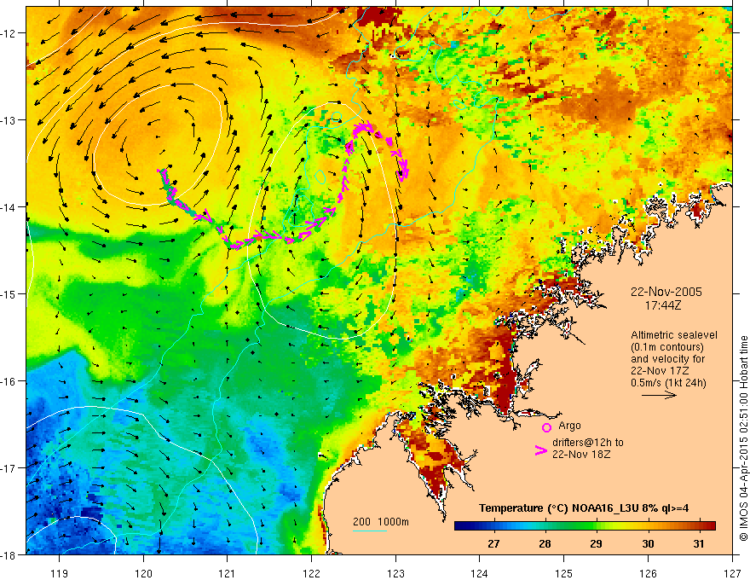Viewport: 750px width, 580px height.
Task: Click longitude axis label '120'
Action: 143,573
